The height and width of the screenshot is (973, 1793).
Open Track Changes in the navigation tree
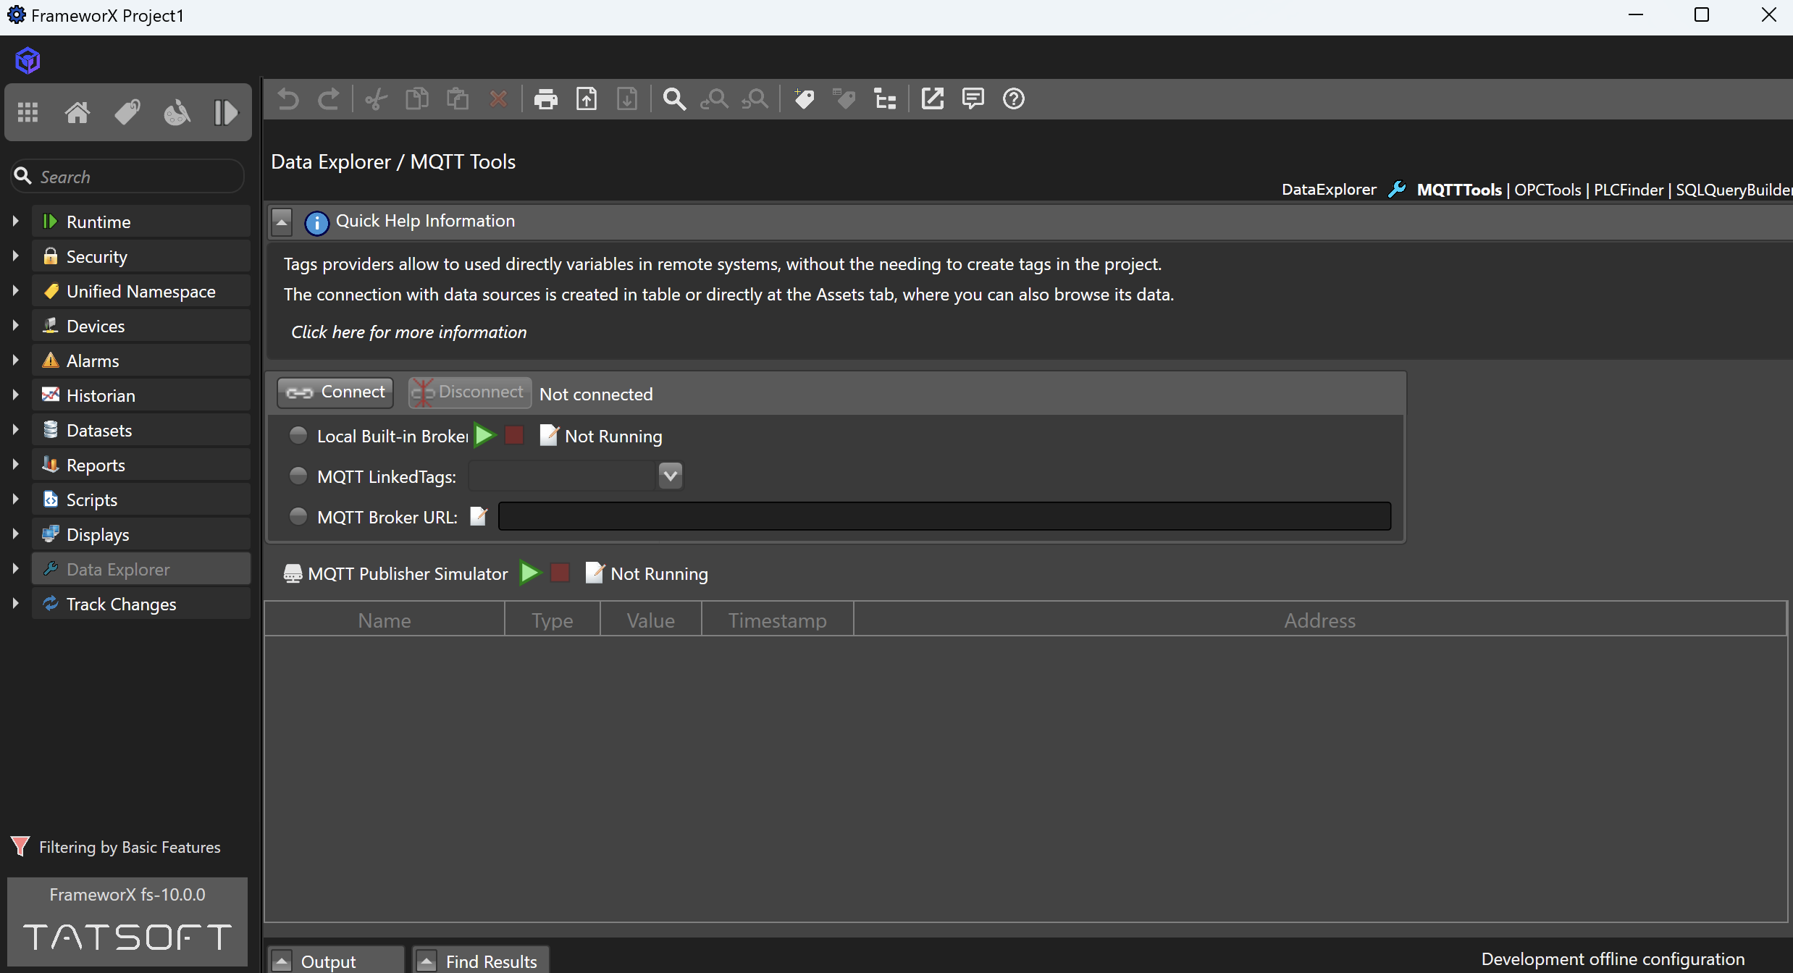click(141, 604)
